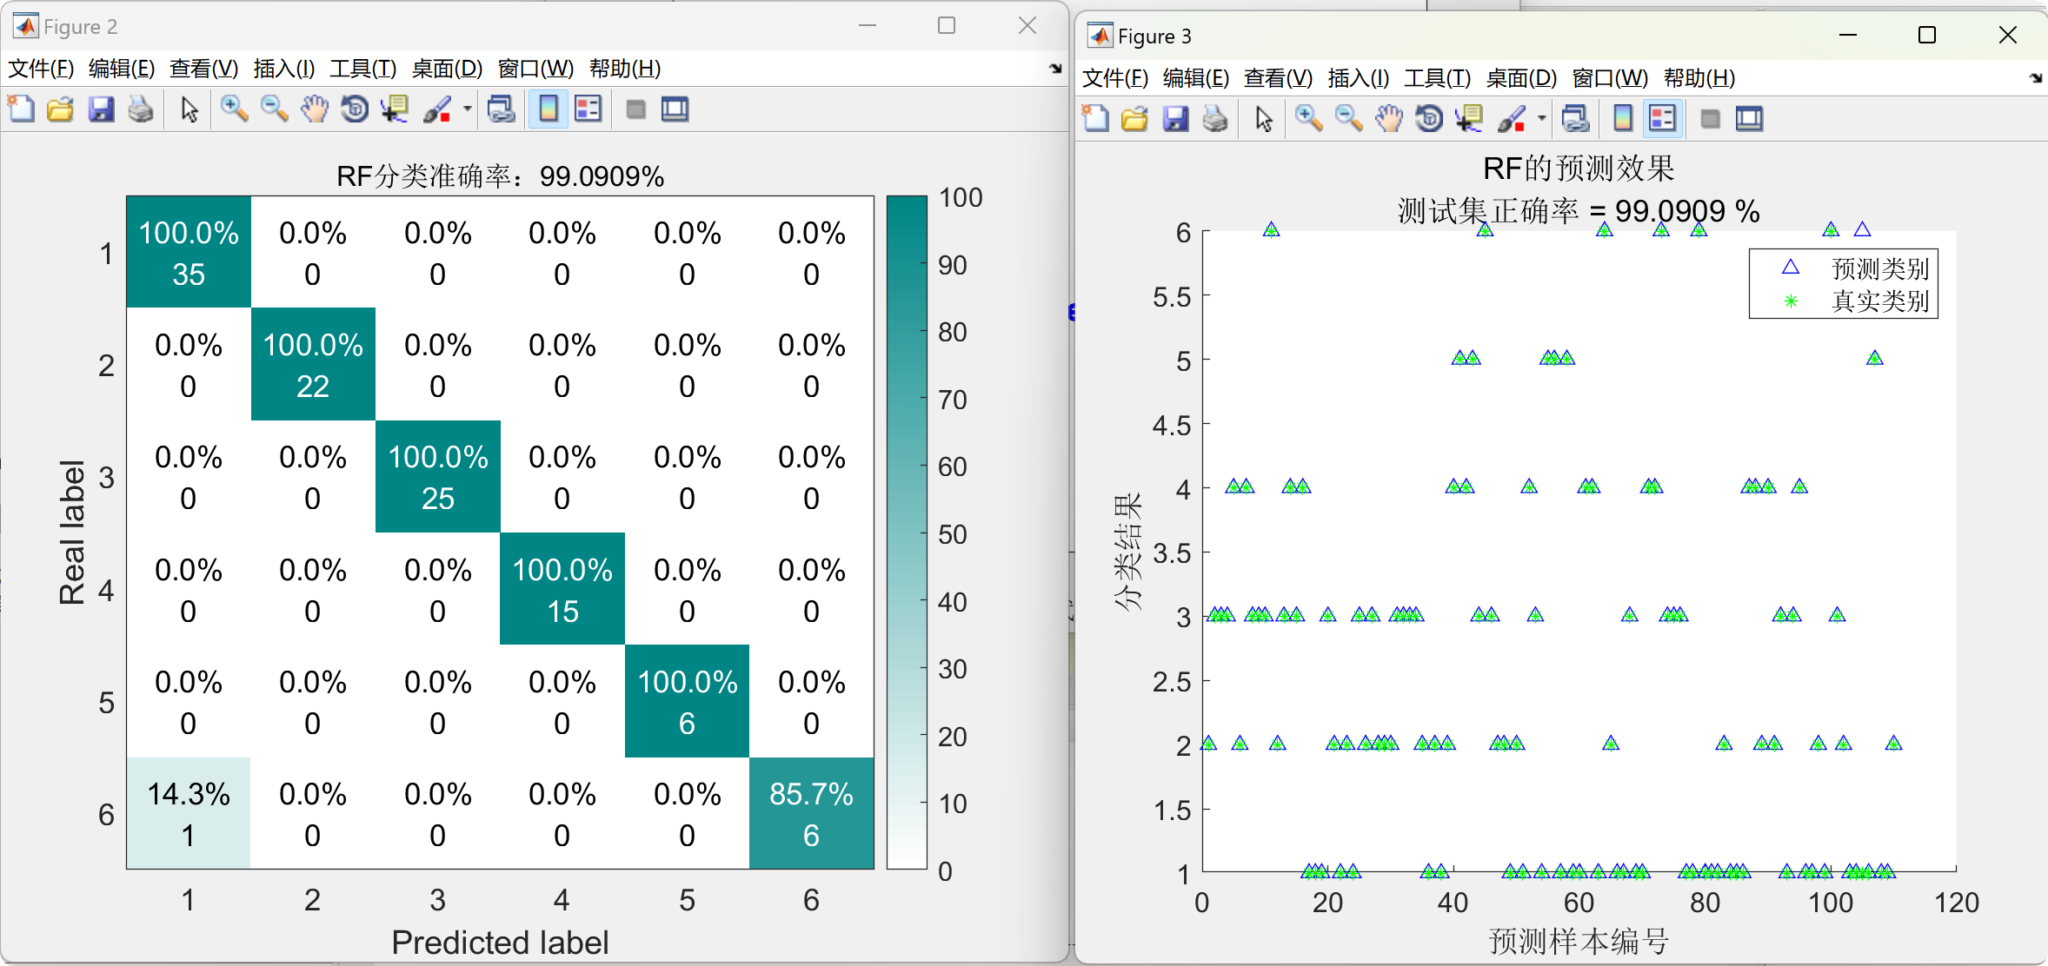Viewport: 2048px width, 966px height.
Task: Select Zoom Out tool in Figure 3
Action: 1348,119
